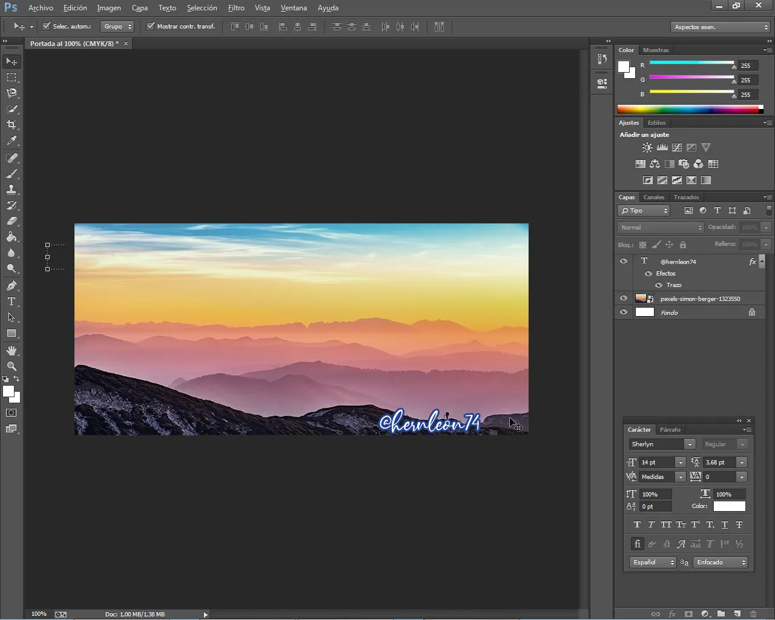Toggle underline style in Carácter panel
Image resolution: width=775 pixels, height=620 pixels.
click(725, 525)
